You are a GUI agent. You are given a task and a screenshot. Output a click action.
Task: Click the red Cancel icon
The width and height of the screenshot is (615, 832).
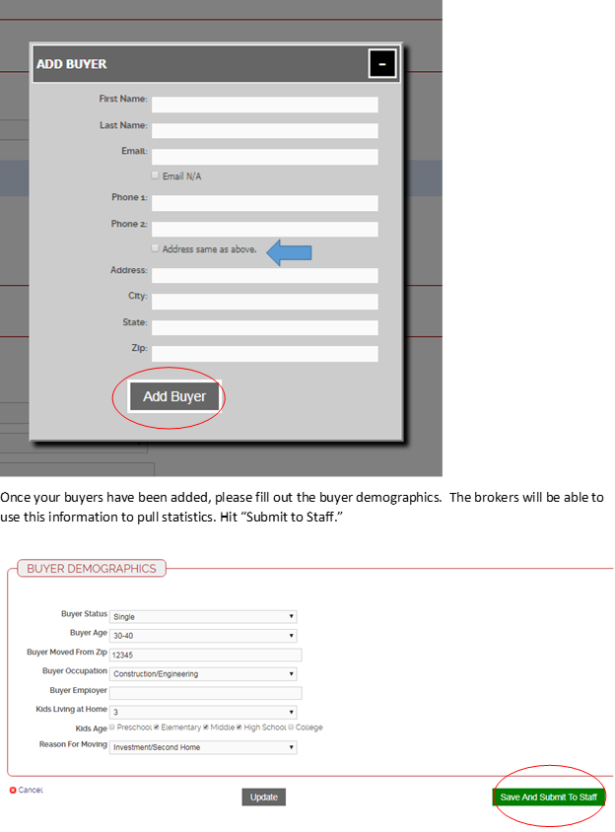(x=13, y=790)
